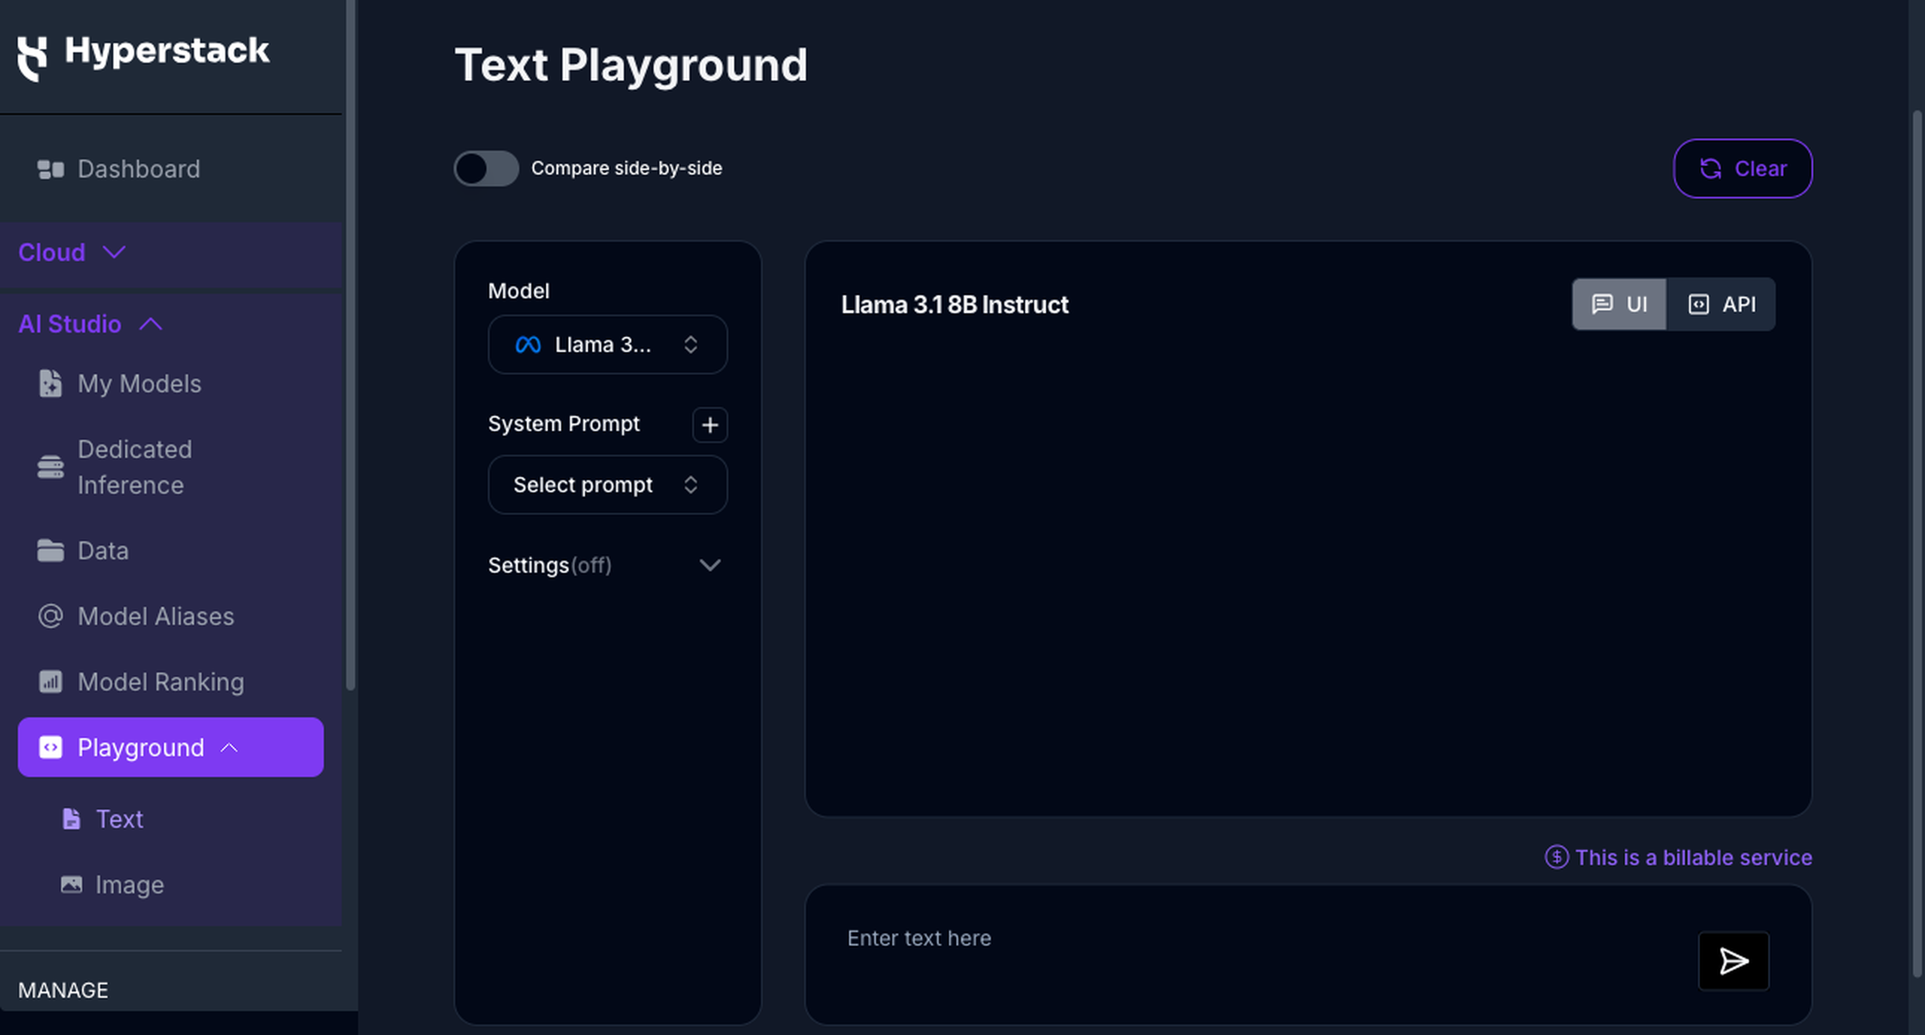Open the Model dropdown showing Llama 3...

coord(608,344)
